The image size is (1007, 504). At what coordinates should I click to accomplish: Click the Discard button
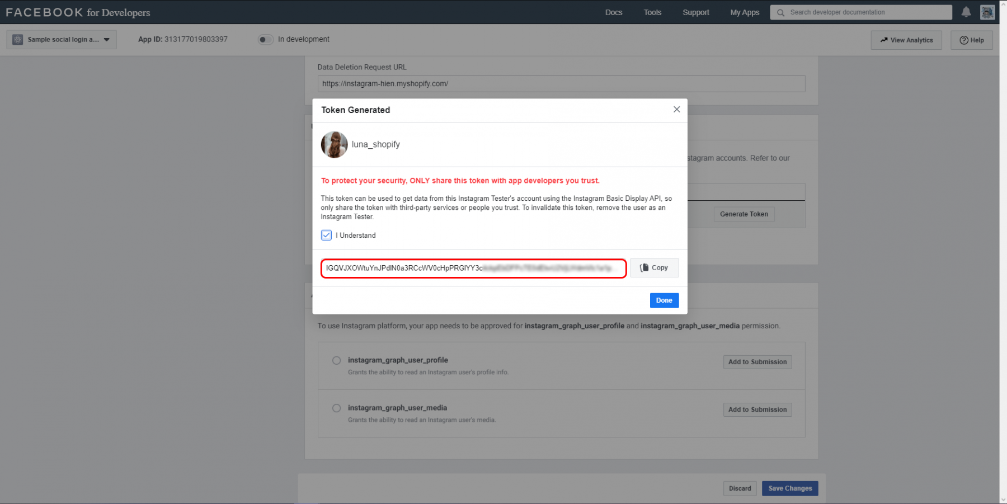pos(740,488)
